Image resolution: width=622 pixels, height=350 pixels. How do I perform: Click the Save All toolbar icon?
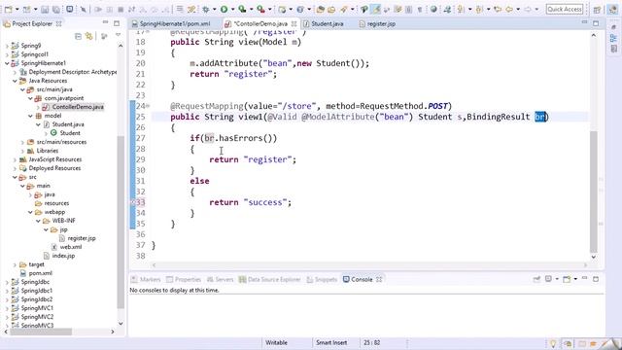(56, 9)
